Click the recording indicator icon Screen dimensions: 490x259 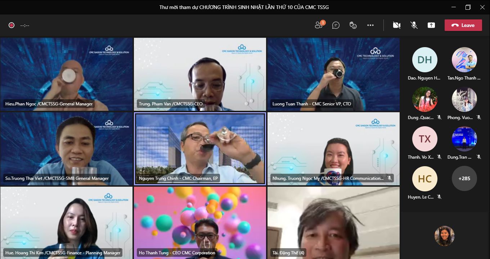point(12,25)
